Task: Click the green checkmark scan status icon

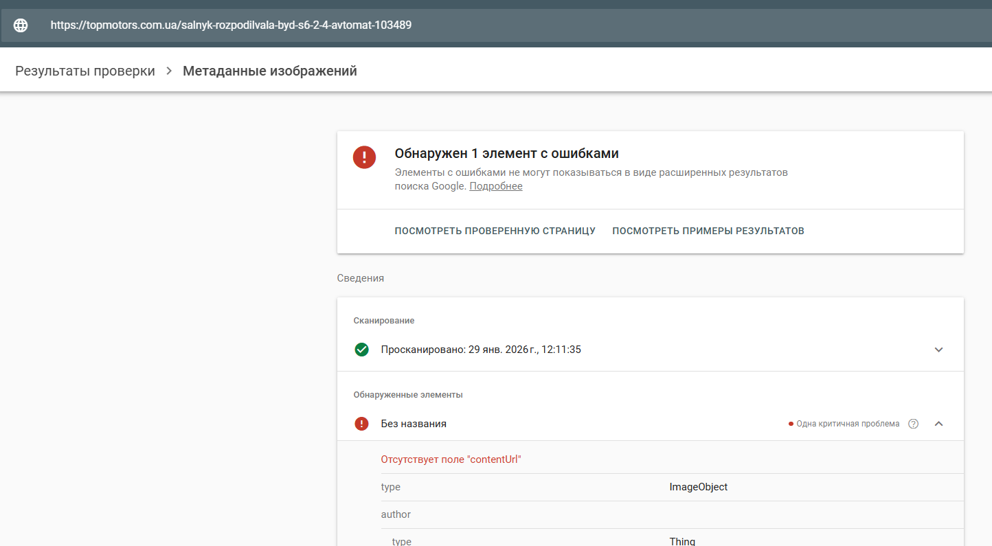Action: pos(361,350)
